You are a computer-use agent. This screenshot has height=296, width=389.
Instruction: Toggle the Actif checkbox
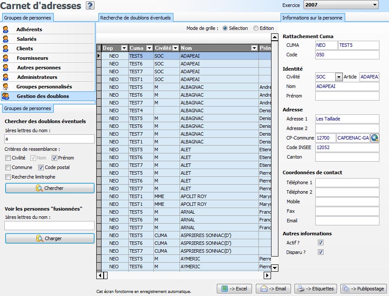[x=320, y=242]
